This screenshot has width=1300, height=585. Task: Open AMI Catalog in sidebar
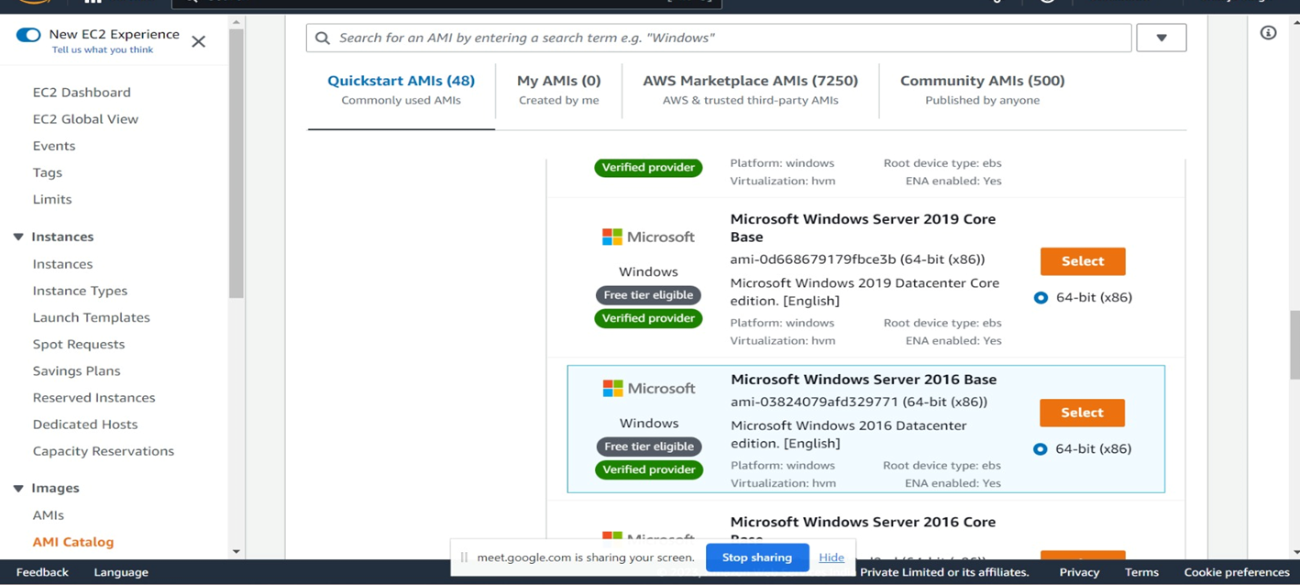[x=73, y=541]
